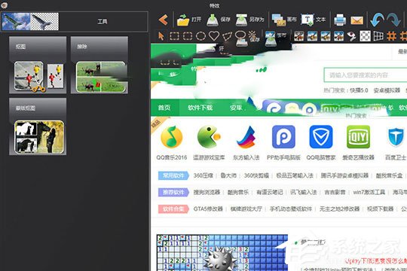Redo with the blue right arrow
Viewport: 407px width, 271px height.
[x=393, y=20]
